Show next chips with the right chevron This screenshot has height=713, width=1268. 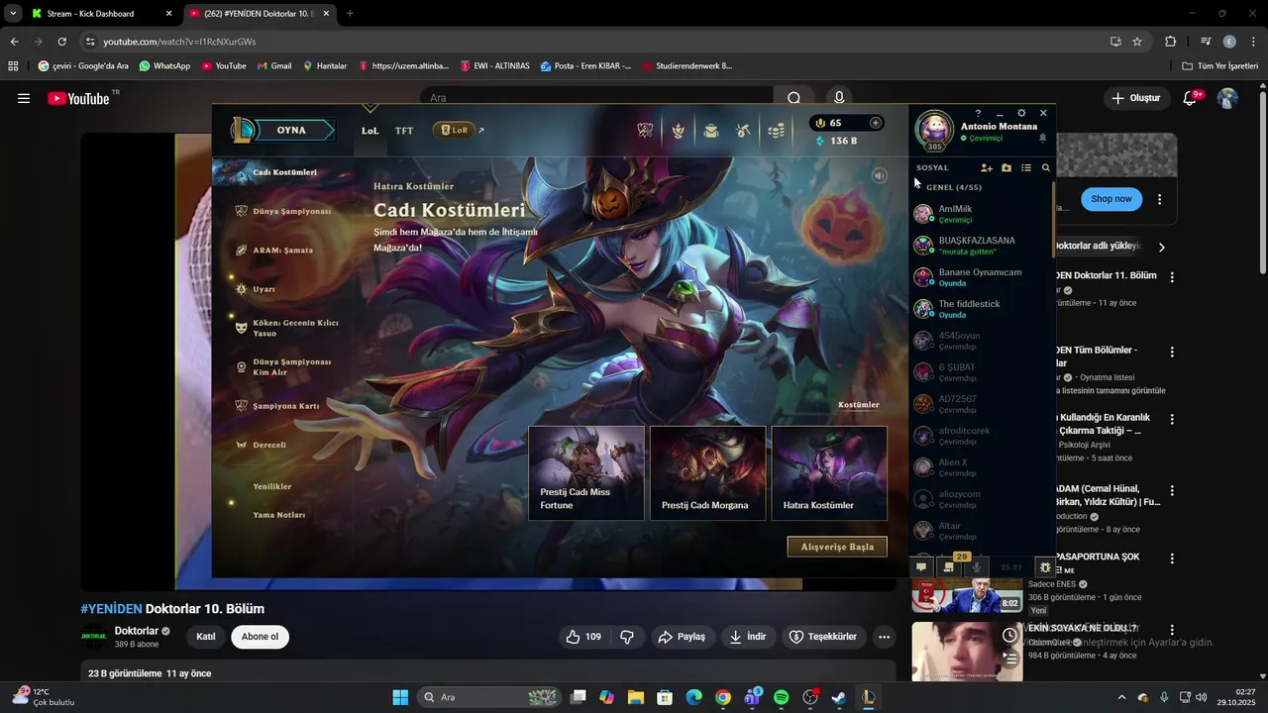(x=1161, y=247)
